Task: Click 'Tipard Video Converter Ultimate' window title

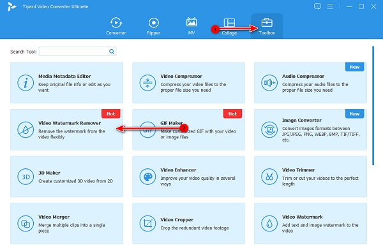Action: coord(56,6)
